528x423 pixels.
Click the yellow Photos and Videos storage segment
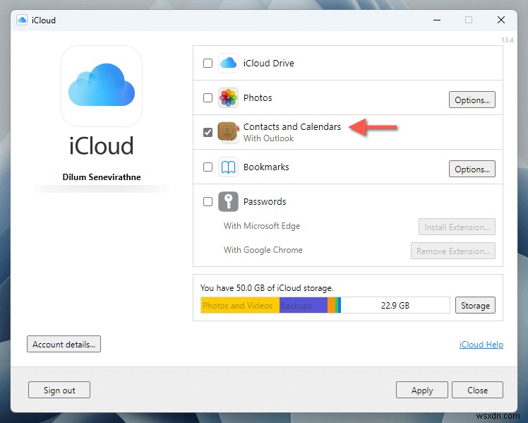click(240, 305)
